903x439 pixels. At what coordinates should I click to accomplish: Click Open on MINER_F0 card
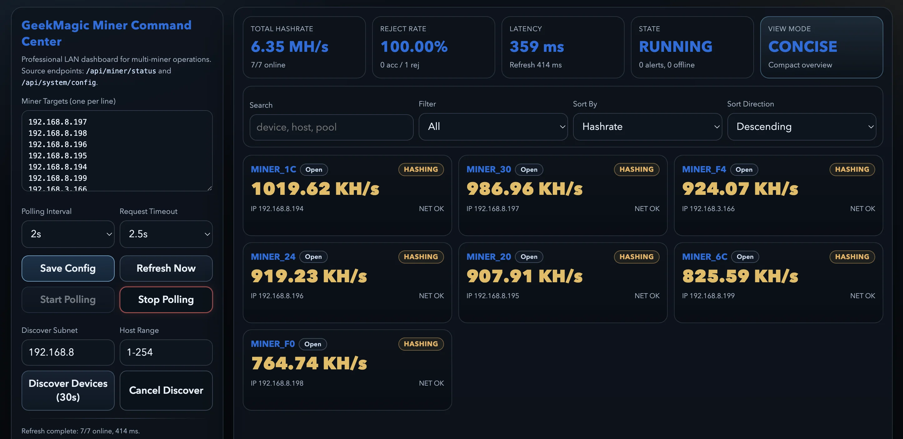coord(313,344)
